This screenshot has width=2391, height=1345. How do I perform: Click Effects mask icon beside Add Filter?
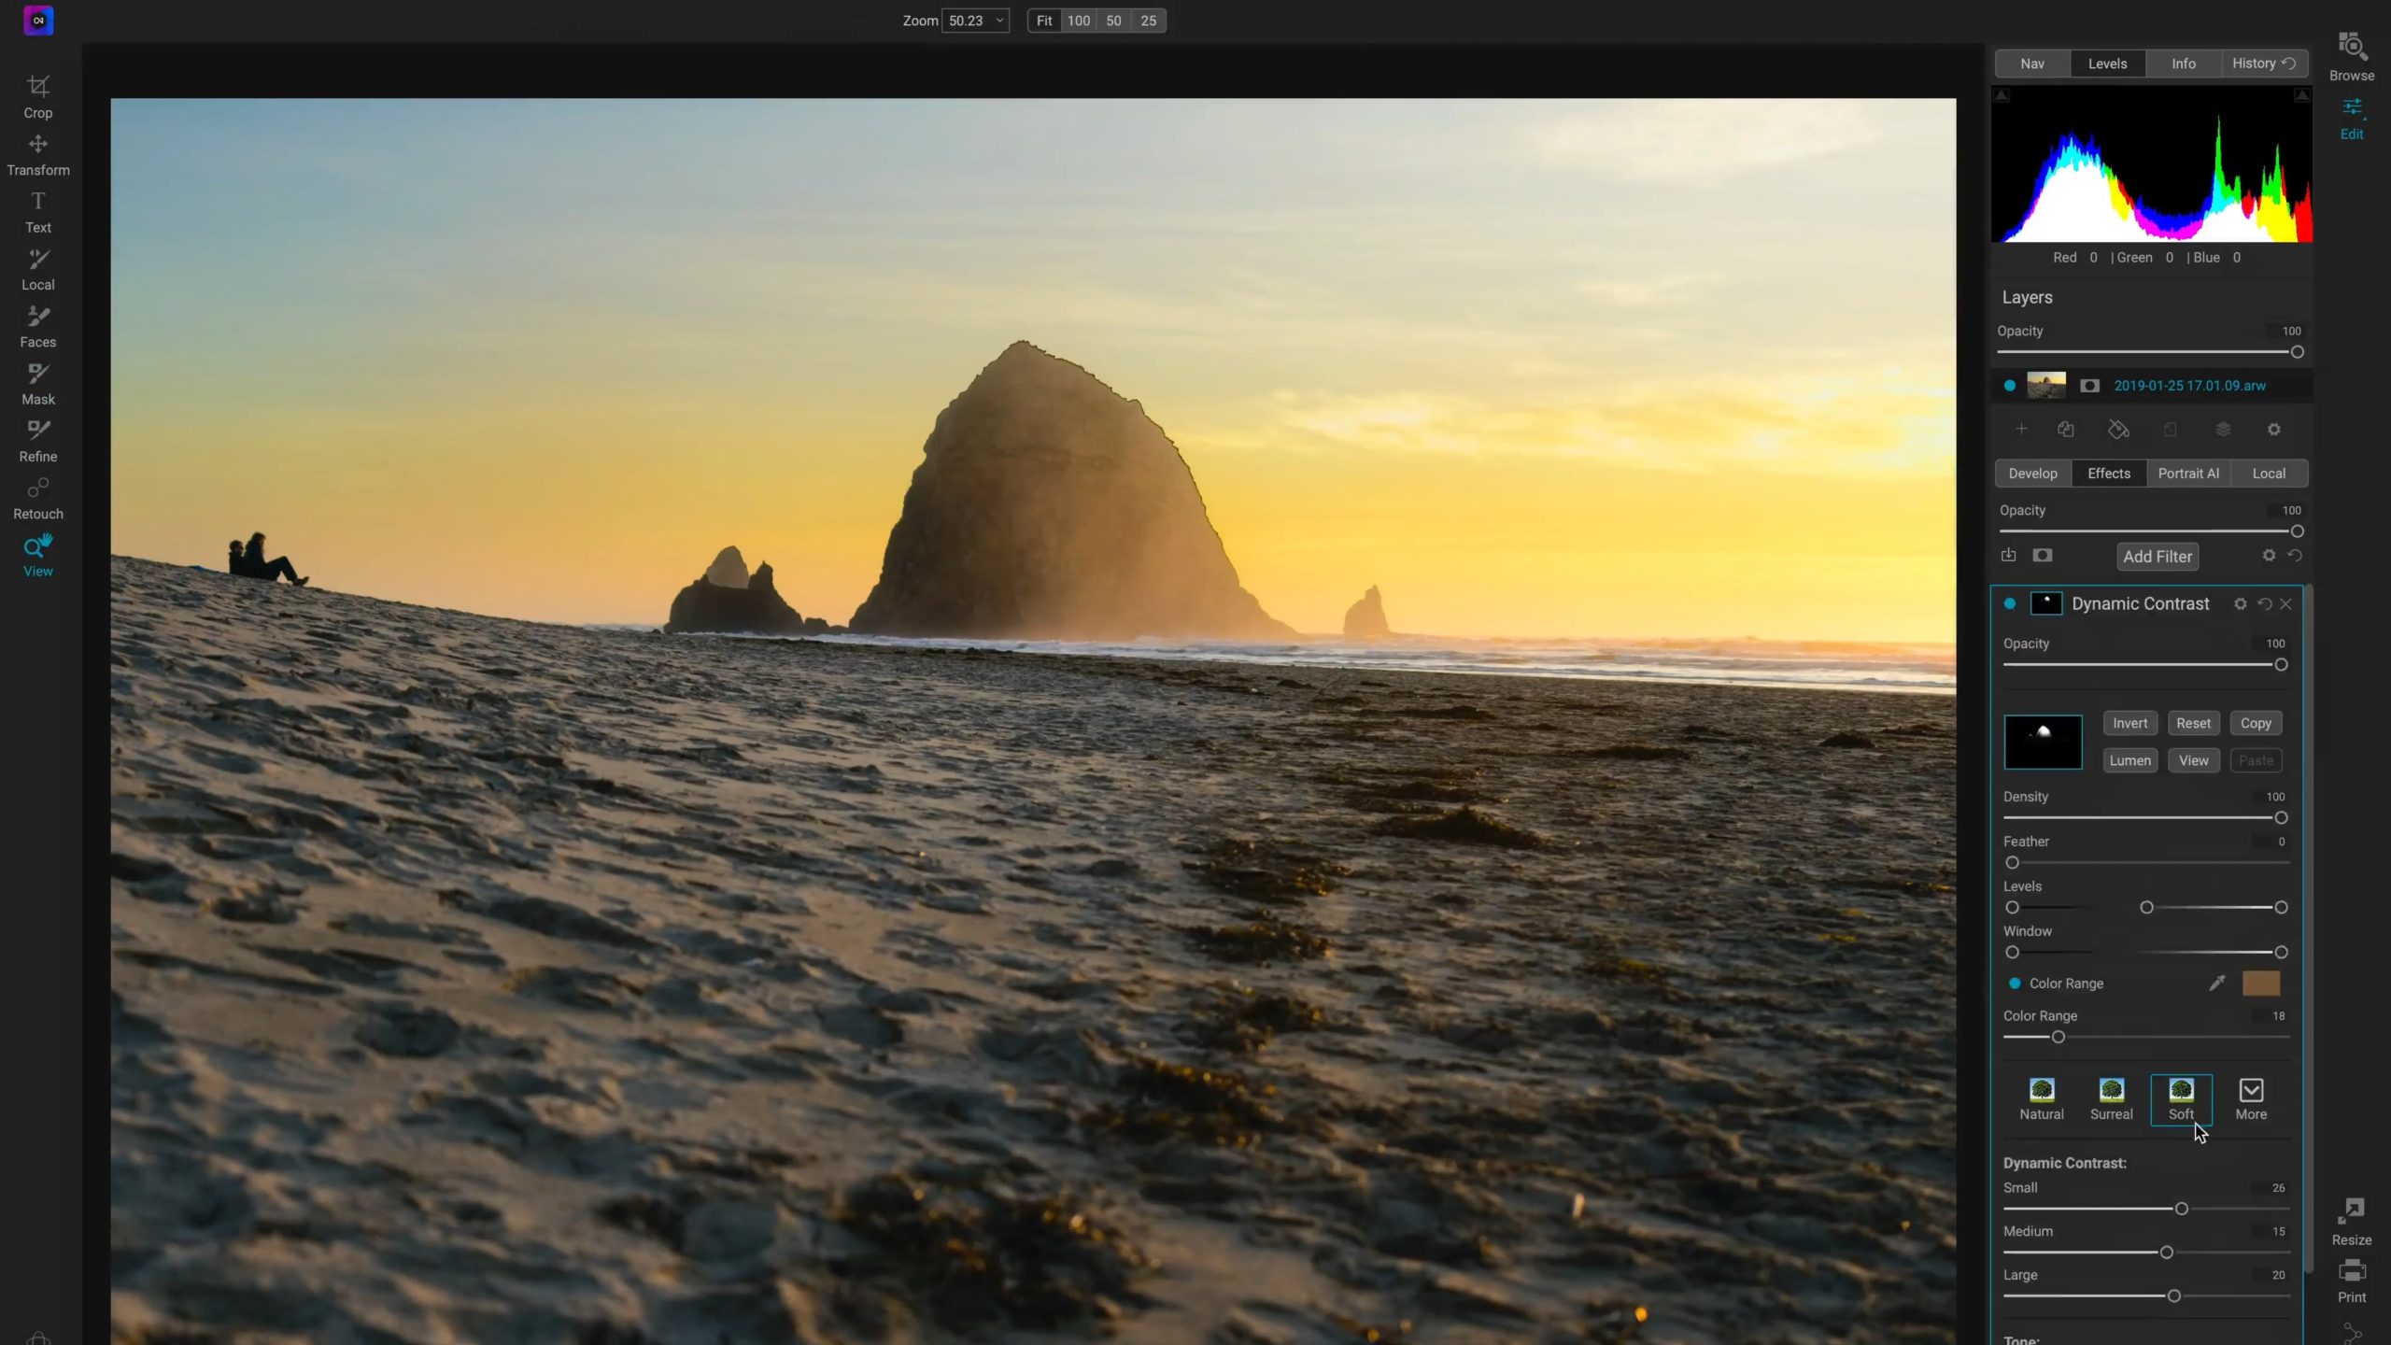click(2043, 556)
